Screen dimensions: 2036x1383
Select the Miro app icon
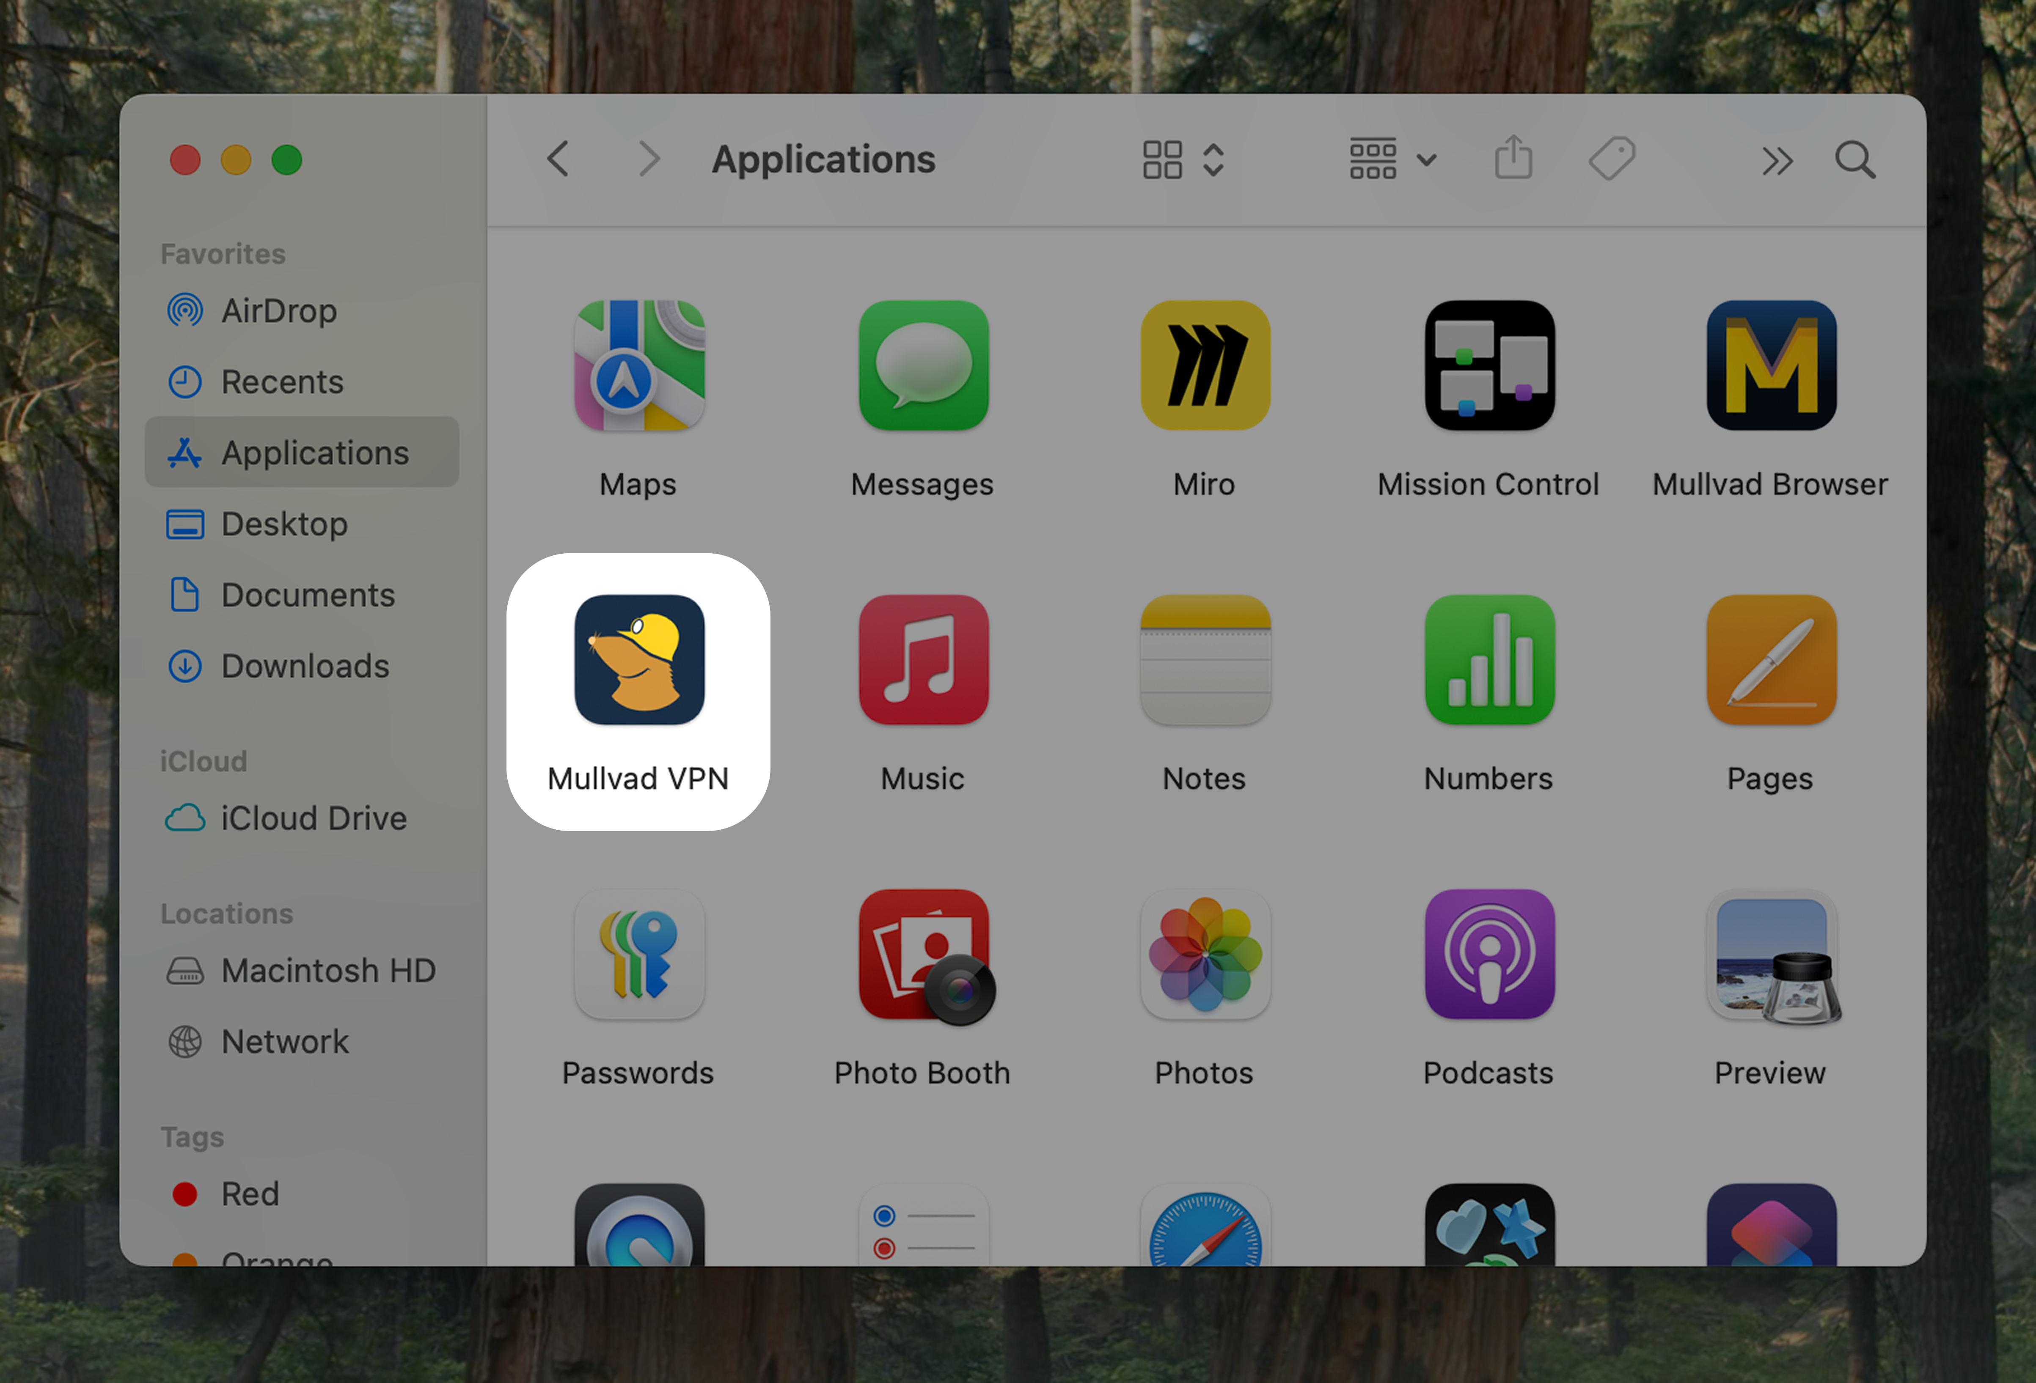tap(1205, 365)
